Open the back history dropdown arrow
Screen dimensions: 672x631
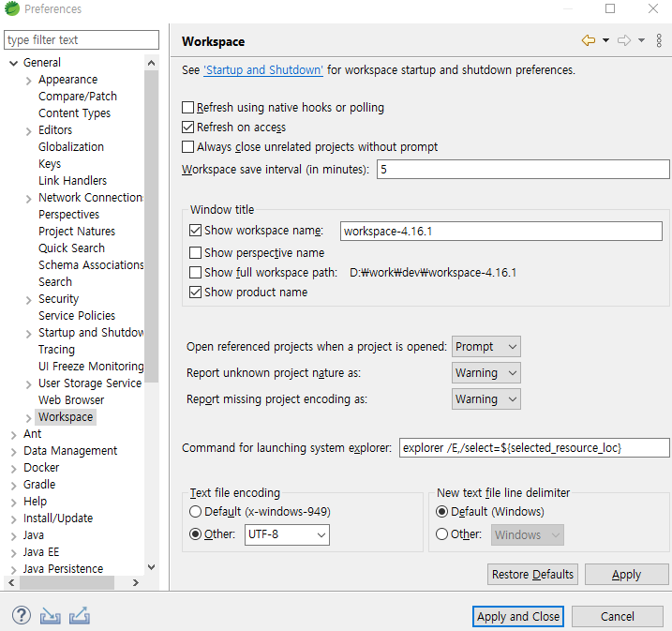[x=605, y=40]
